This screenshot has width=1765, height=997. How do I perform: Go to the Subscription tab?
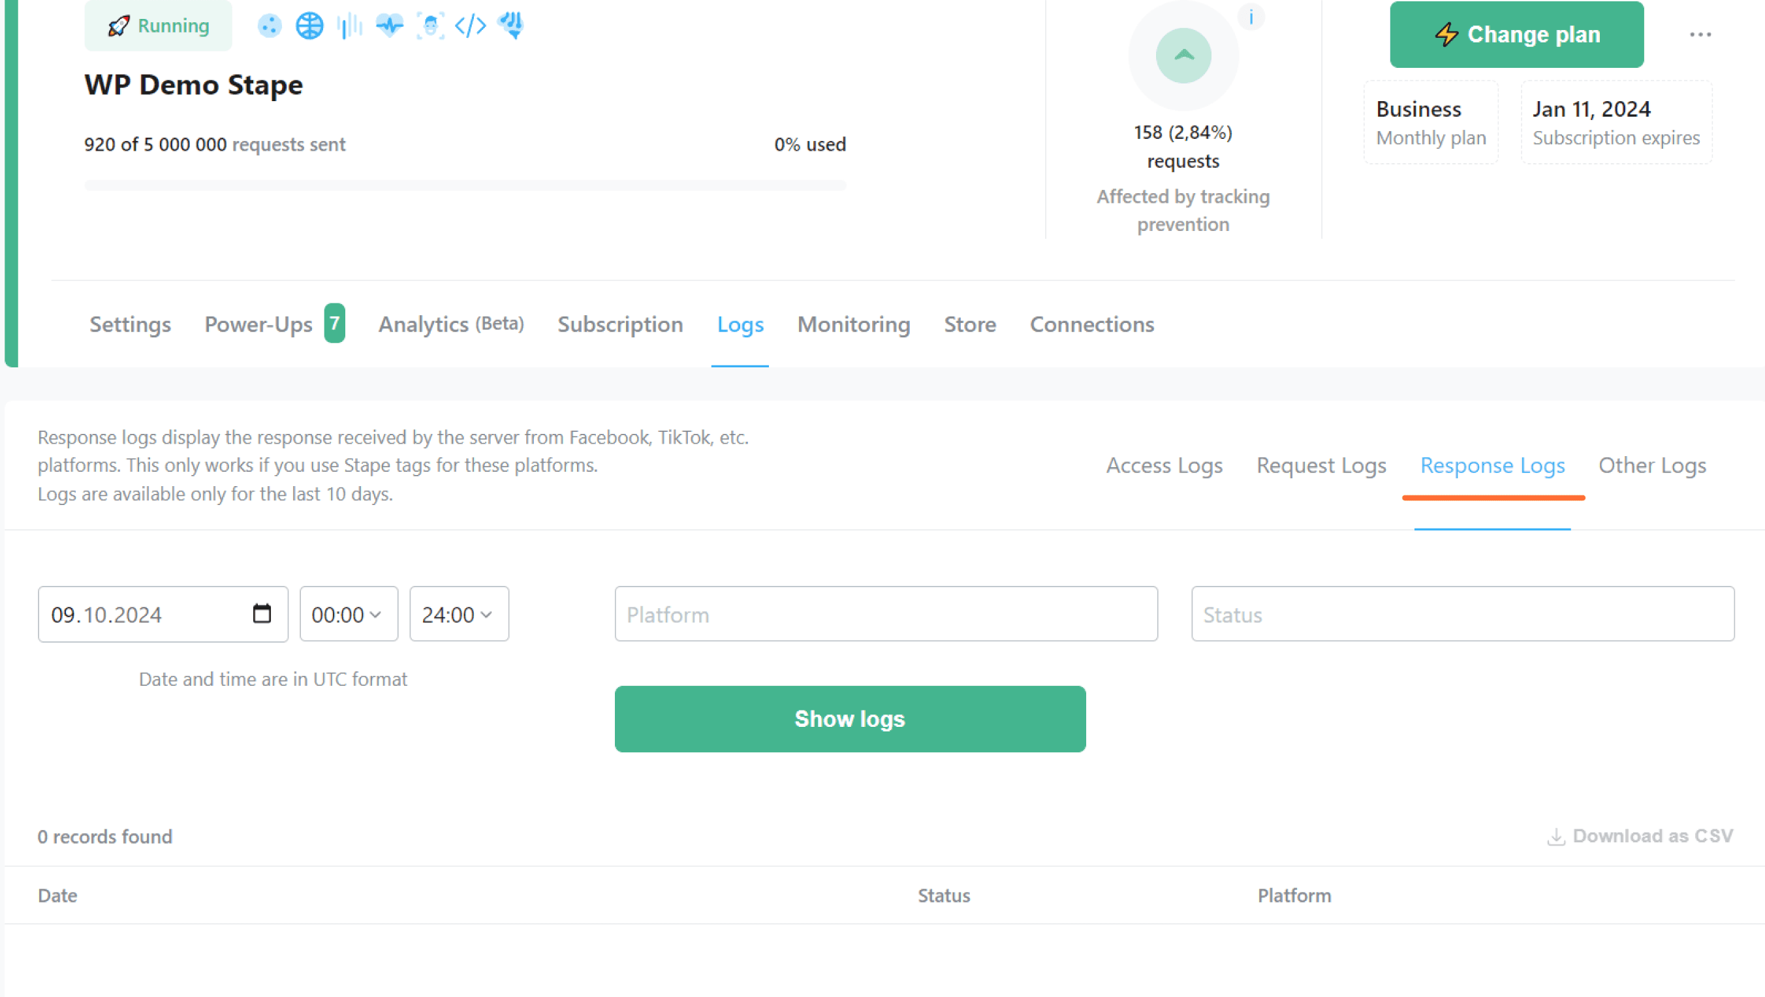(x=621, y=324)
